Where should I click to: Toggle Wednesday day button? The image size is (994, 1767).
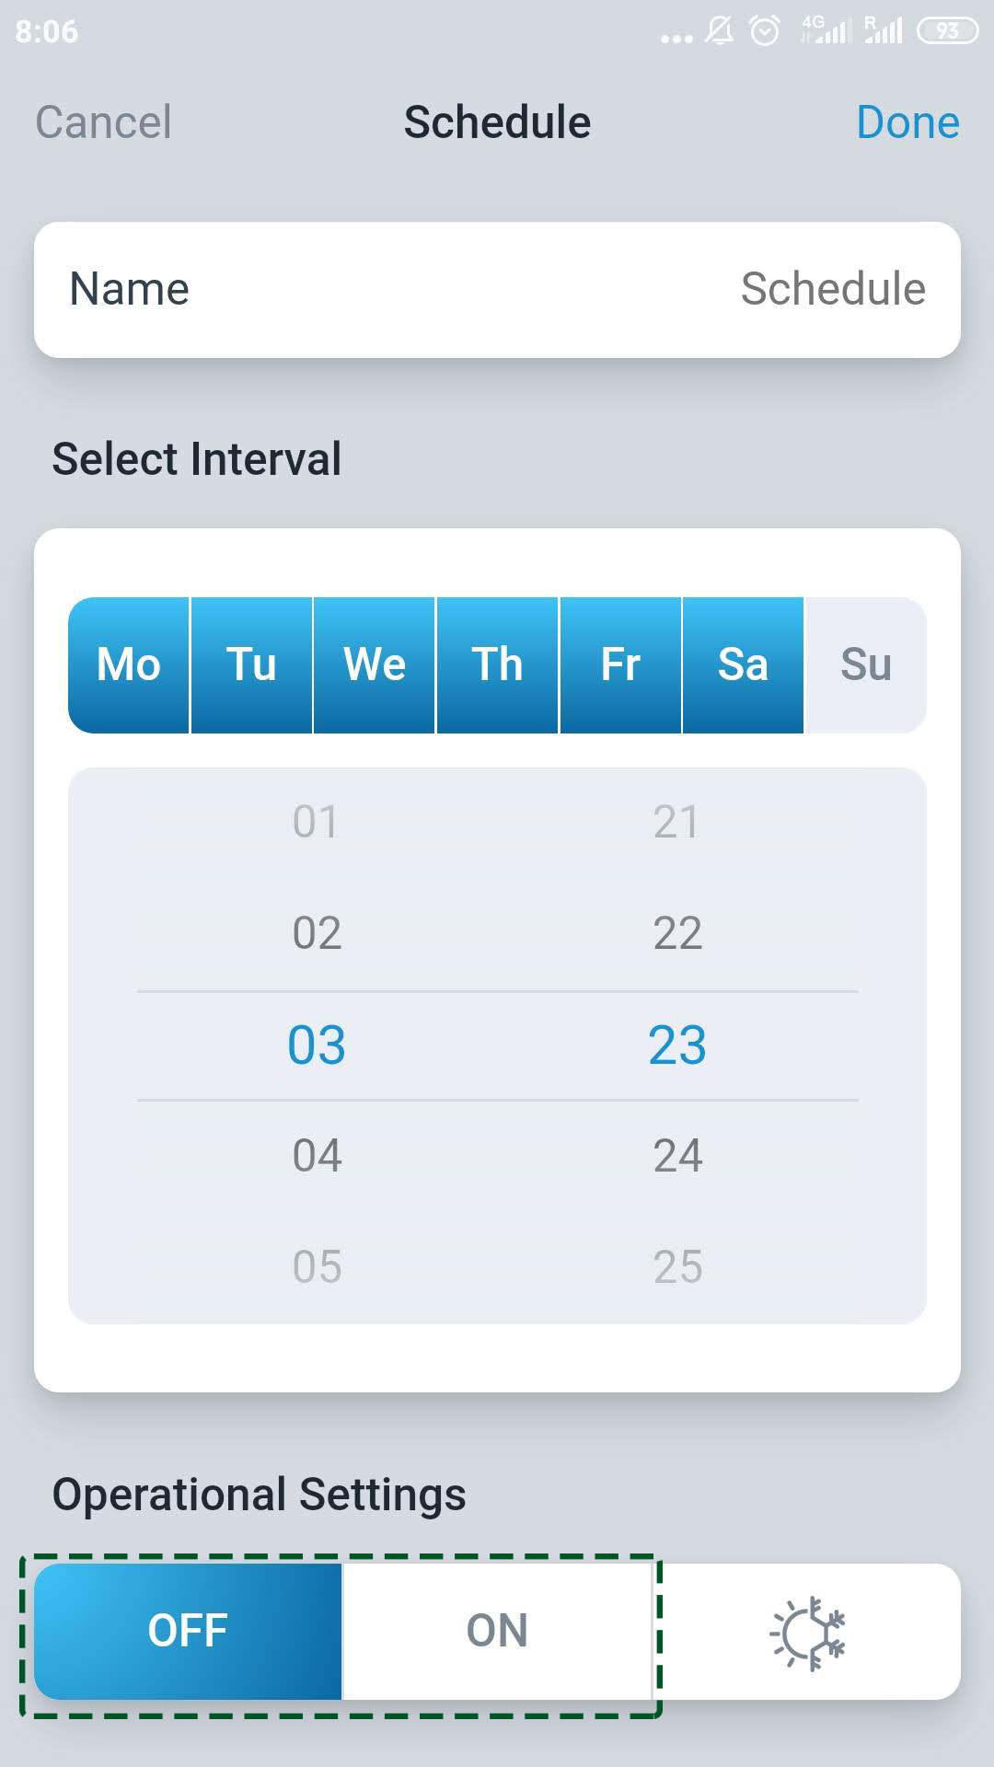[x=375, y=664]
